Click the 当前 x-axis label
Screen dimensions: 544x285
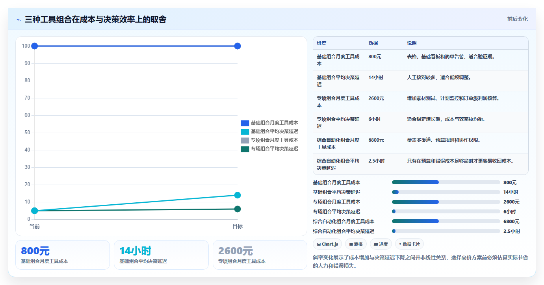35,226
